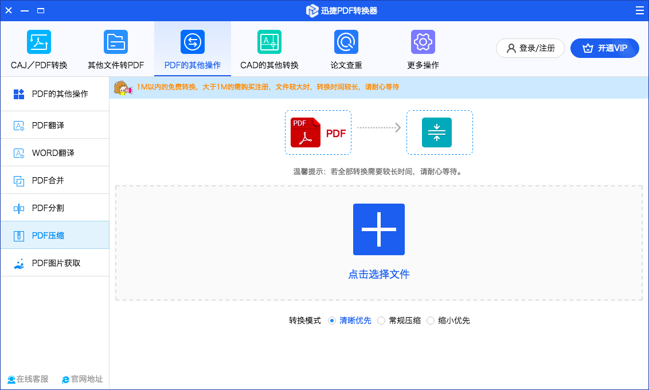The width and height of the screenshot is (649, 390).
Task: Select the PDF的其他操作 swap-arrows icon
Action: (193, 42)
